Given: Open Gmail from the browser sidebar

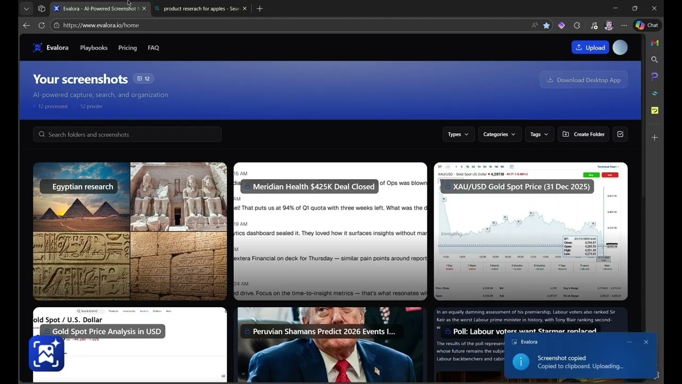Looking at the screenshot, I should pos(654,43).
